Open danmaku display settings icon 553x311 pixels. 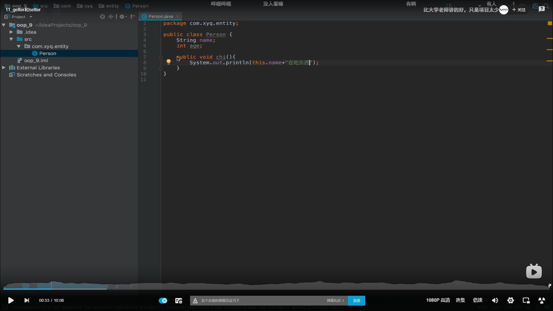[179, 301]
